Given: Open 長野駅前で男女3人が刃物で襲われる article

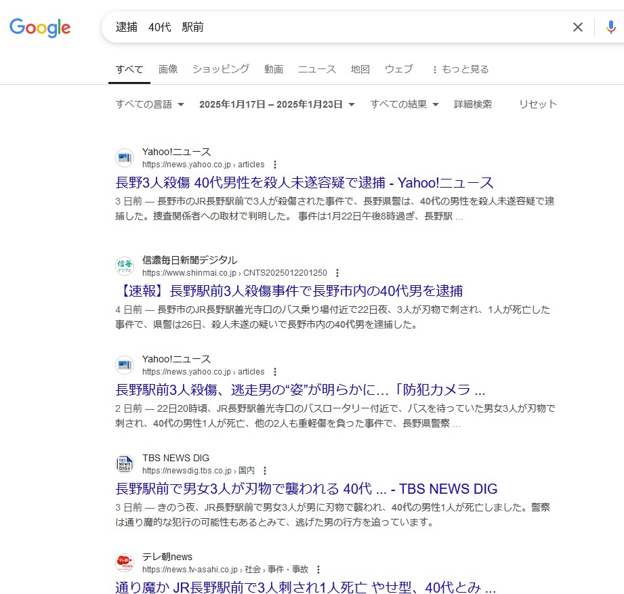Looking at the screenshot, I should point(306,488).
